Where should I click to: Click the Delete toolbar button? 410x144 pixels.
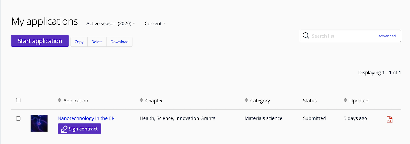click(97, 42)
